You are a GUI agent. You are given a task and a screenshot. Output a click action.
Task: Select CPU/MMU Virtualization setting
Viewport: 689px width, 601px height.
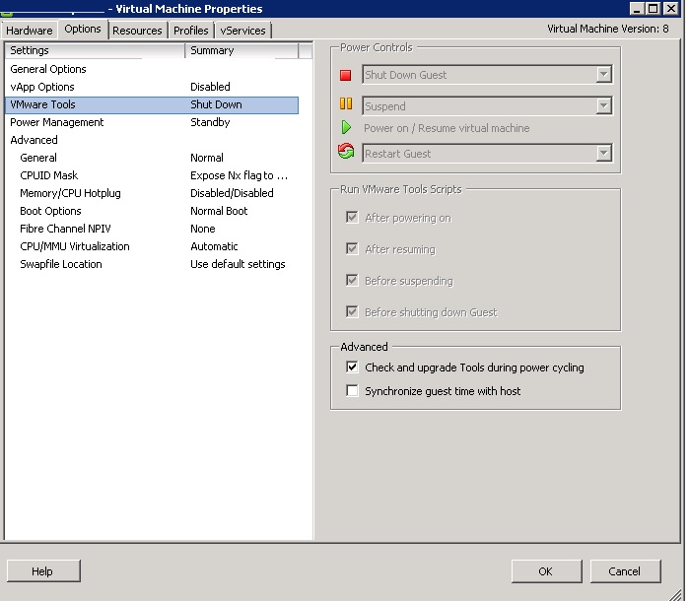pos(152,246)
